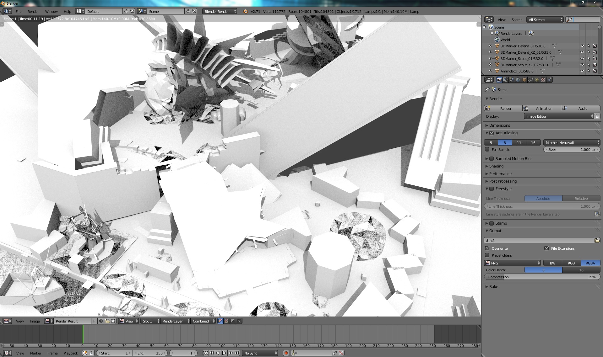
Task: Open the Blender Render engine dropdown
Action: coord(220,11)
